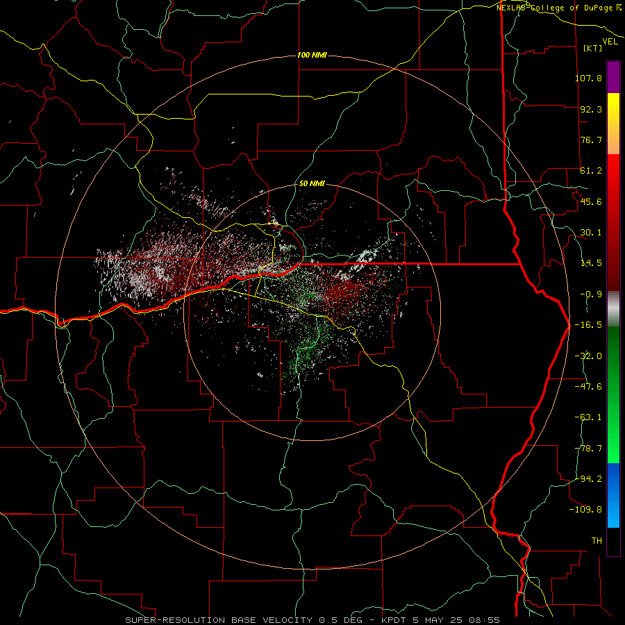Click the 14.5 velocity scale value

[x=591, y=263]
